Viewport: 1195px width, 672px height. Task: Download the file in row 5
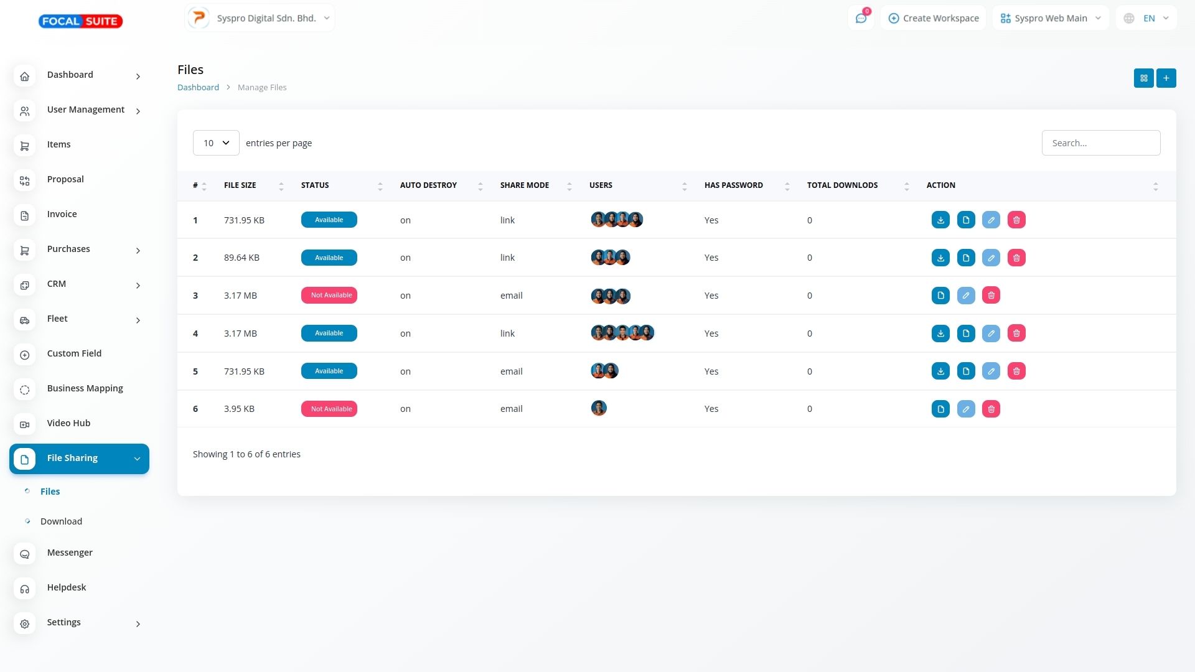pyautogui.click(x=940, y=371)
